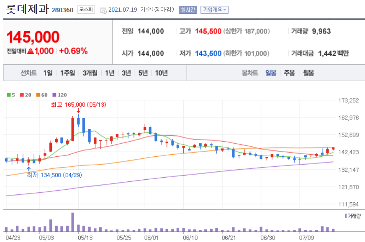Click the current price 145,000
365x242 pixels.
(x=33, y=37)
